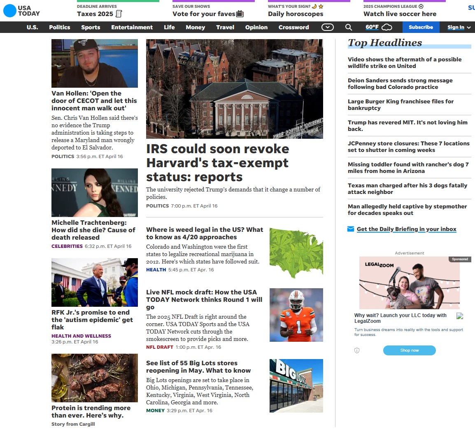Click RFK Jr. White House photo thumbnail

(x=95, y=282)
